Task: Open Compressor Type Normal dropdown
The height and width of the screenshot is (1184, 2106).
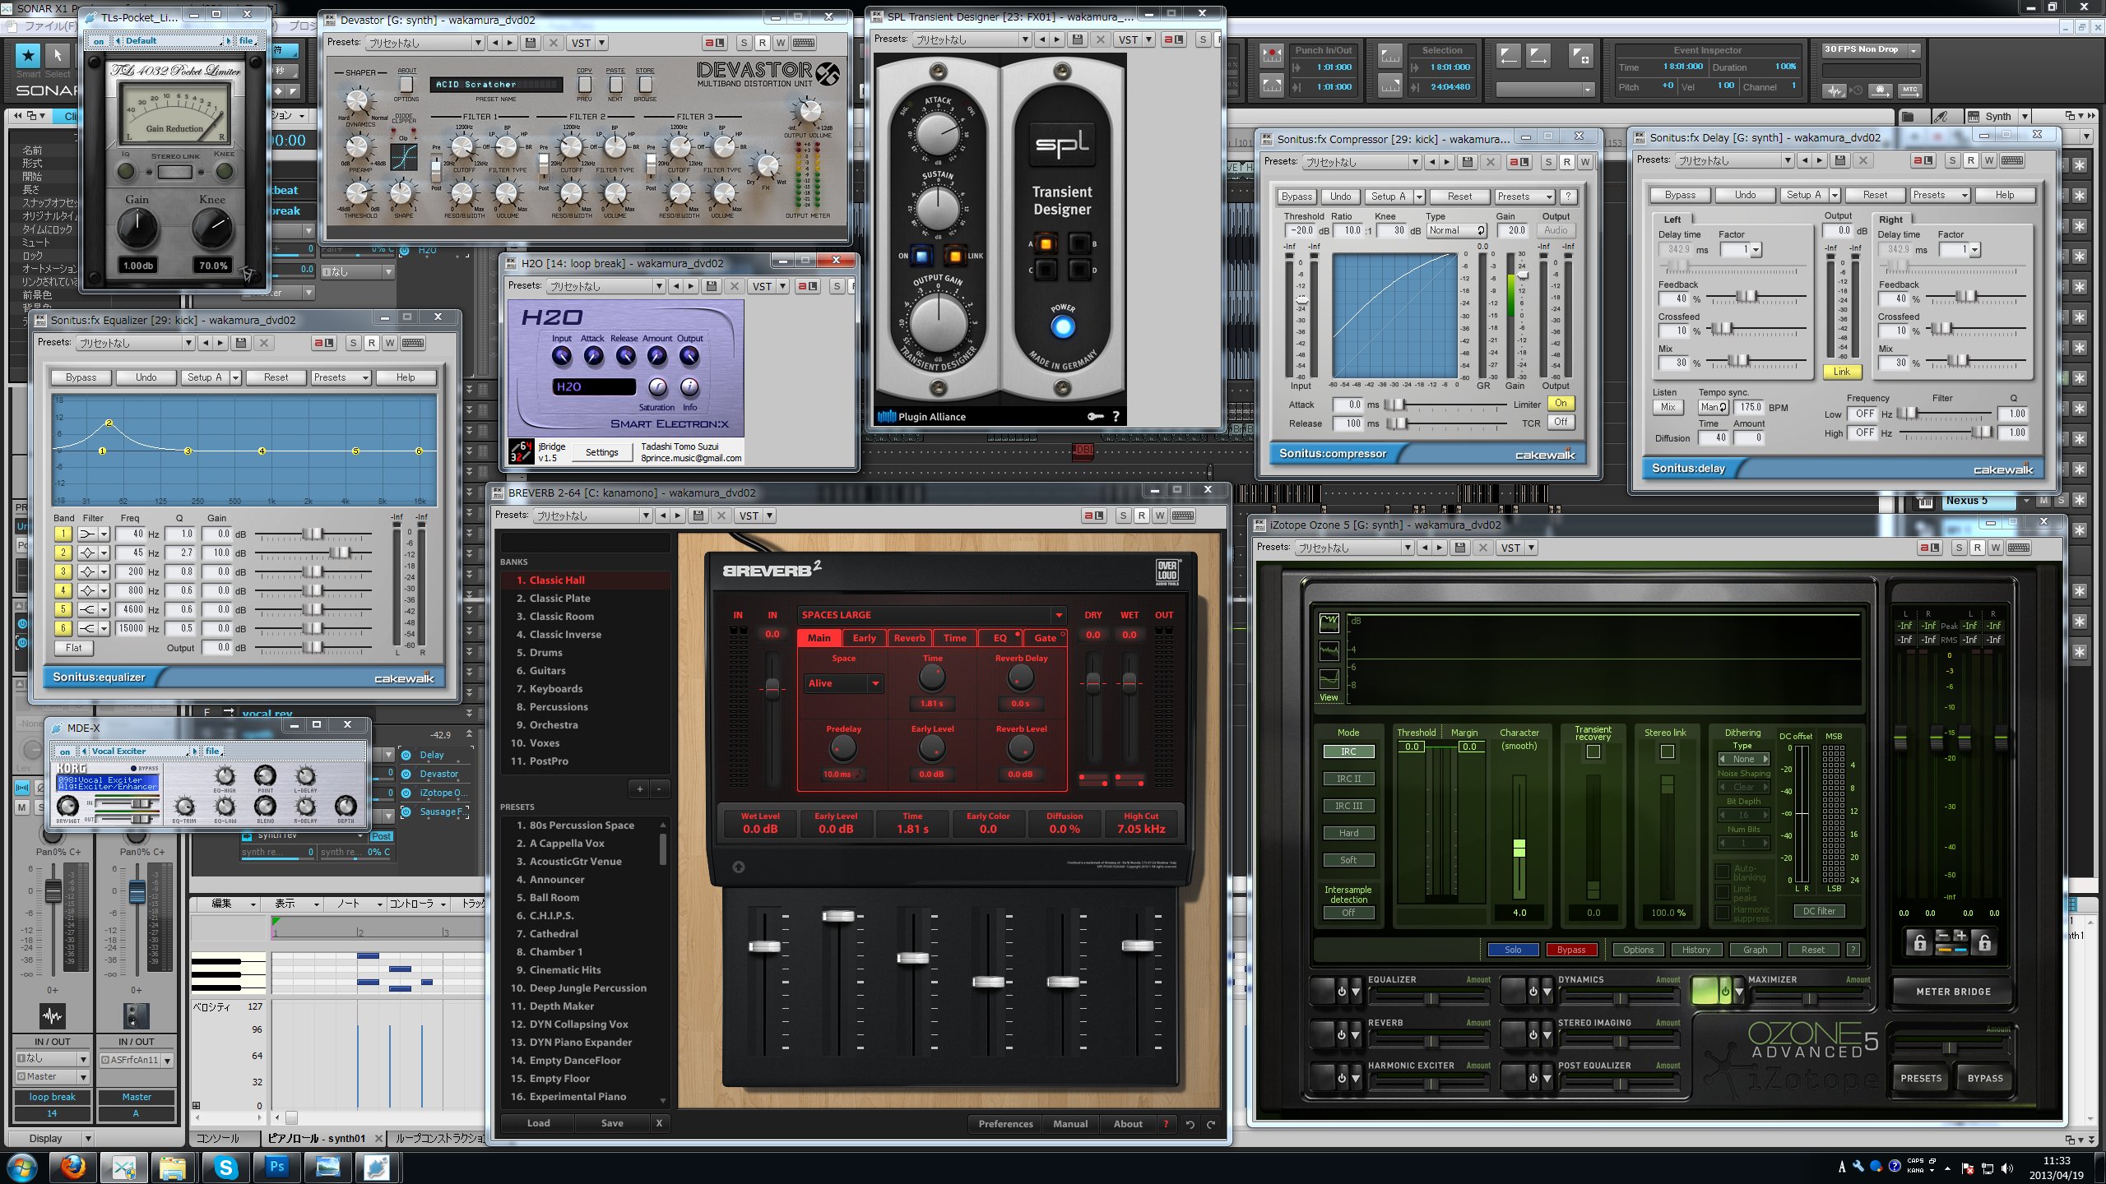Action: coord(1457,231)
